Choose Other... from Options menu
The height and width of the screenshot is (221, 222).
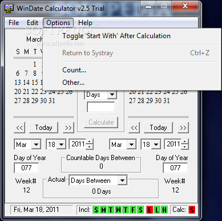click(74, 83)
